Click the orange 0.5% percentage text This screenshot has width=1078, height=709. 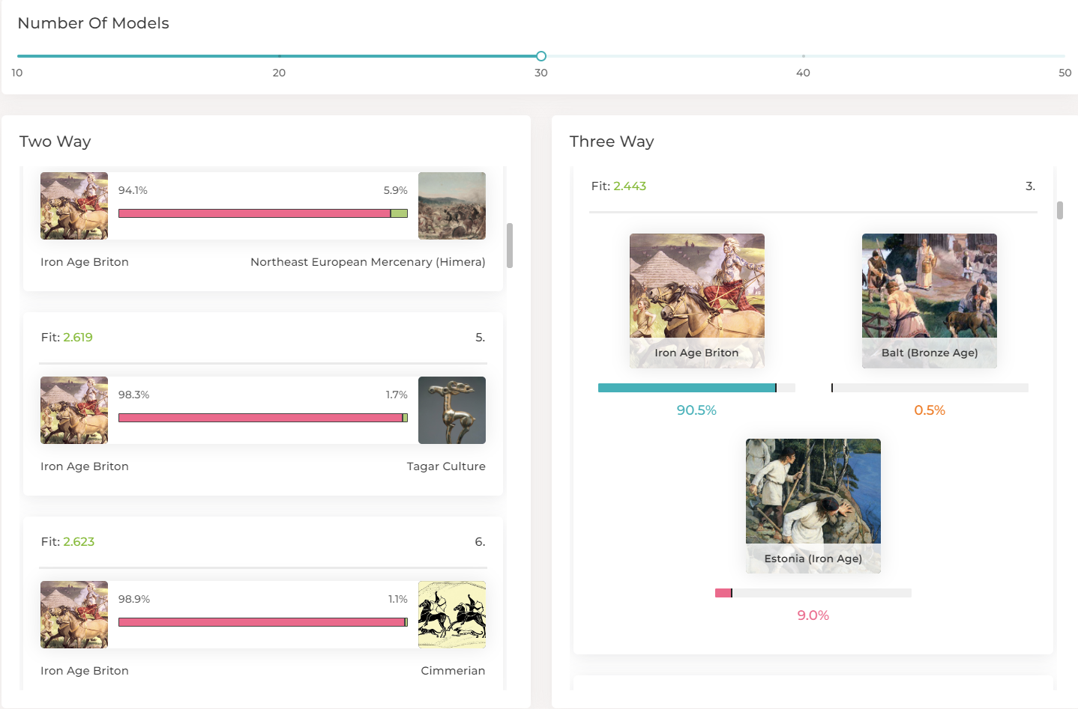point(930,410)
